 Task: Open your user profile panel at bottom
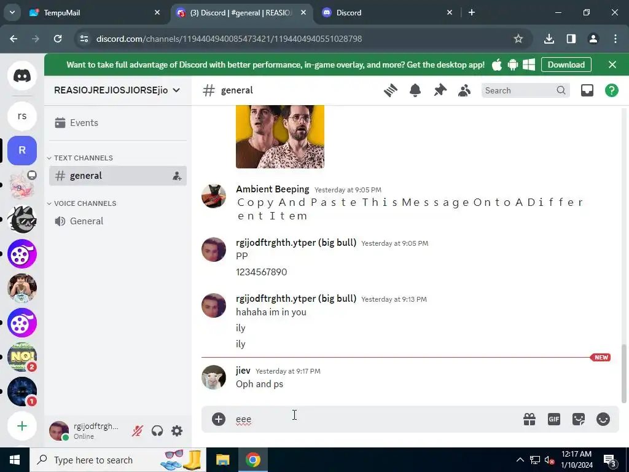86,431
